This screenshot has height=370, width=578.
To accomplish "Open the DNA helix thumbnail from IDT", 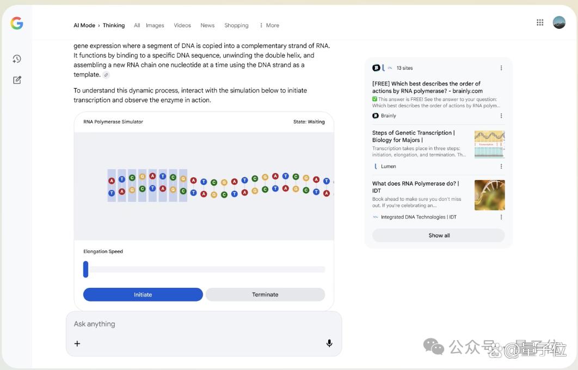I will (489, 195).
